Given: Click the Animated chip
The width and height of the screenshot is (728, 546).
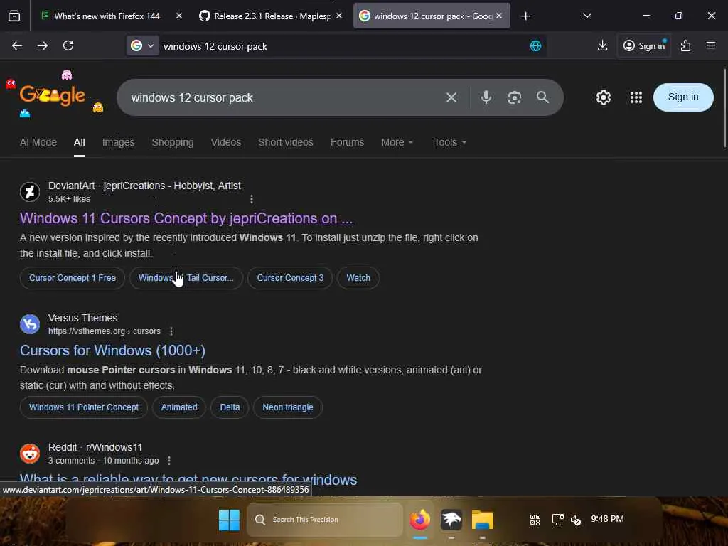Looking at the screenshot, I should (x=179, y=407).
